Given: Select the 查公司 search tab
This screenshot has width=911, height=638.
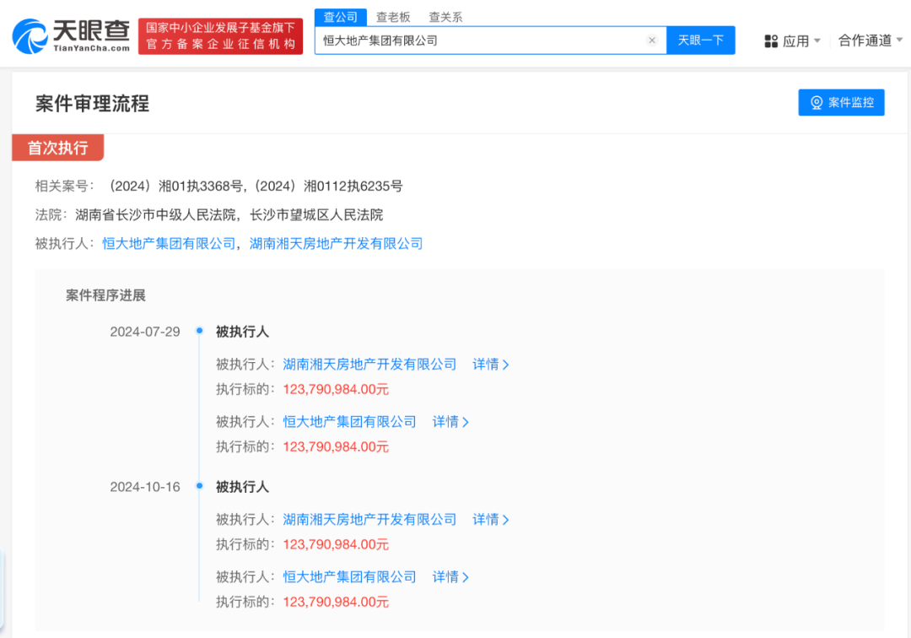Looking at the screenshot, I should pyautogui.click(x=341, y=17).
